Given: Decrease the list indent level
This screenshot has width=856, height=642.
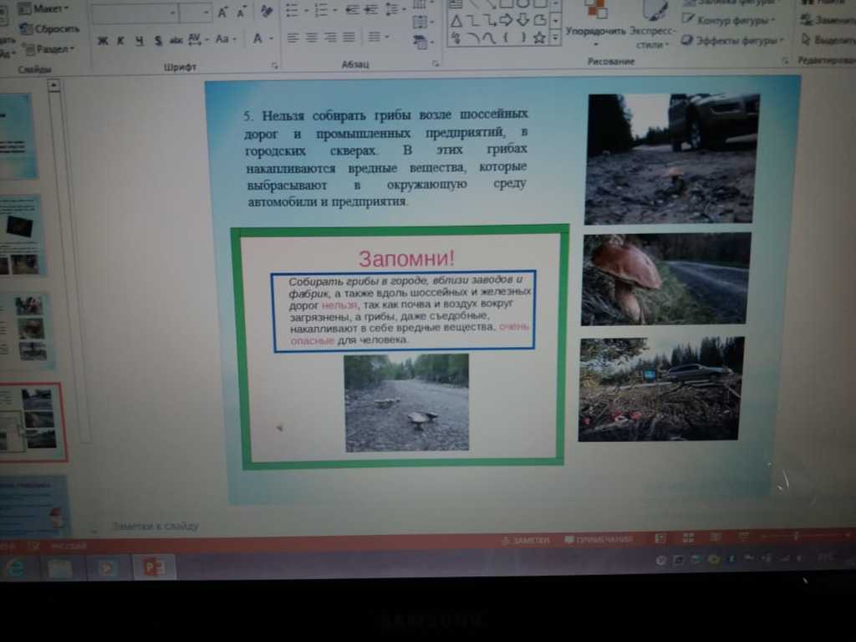Looking at the screenshot, I should pyautogui.click(x=352, y=10).
